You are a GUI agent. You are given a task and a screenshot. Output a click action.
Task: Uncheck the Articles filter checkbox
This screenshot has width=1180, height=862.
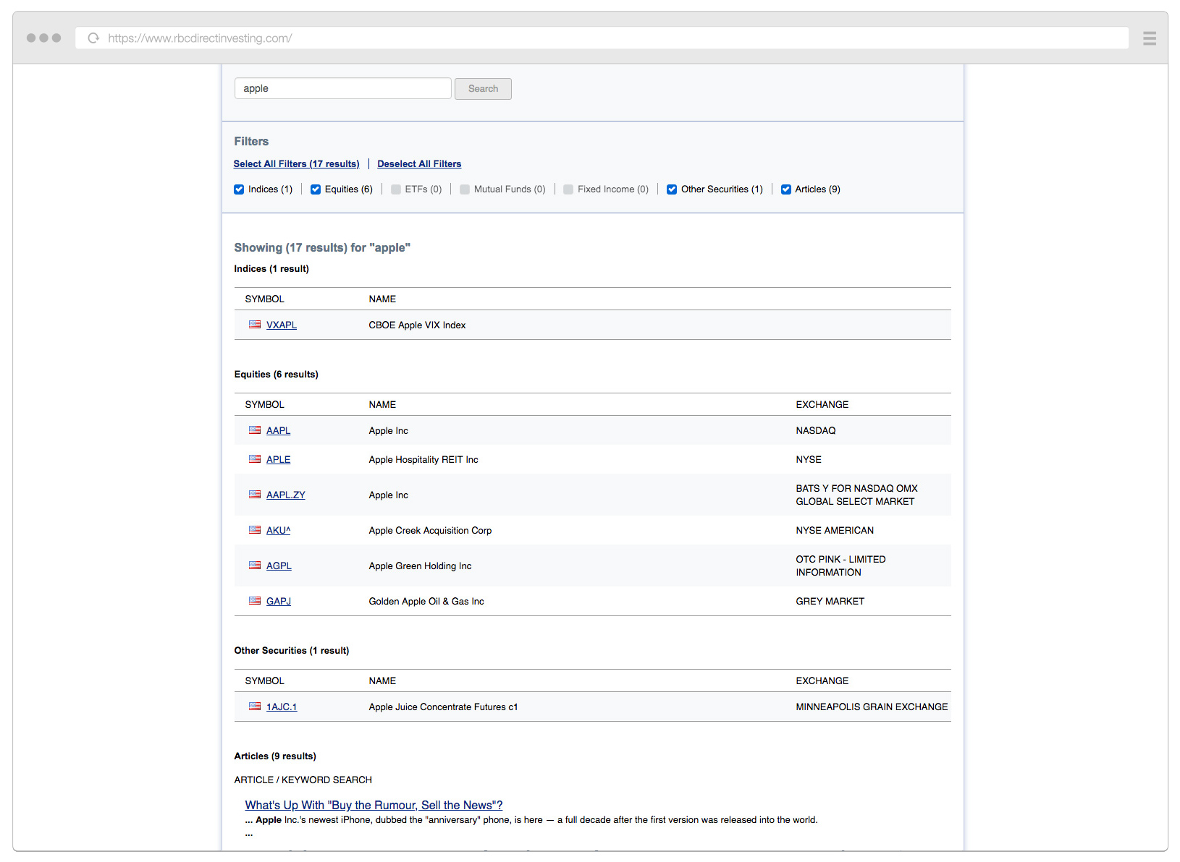coord(786,189)
